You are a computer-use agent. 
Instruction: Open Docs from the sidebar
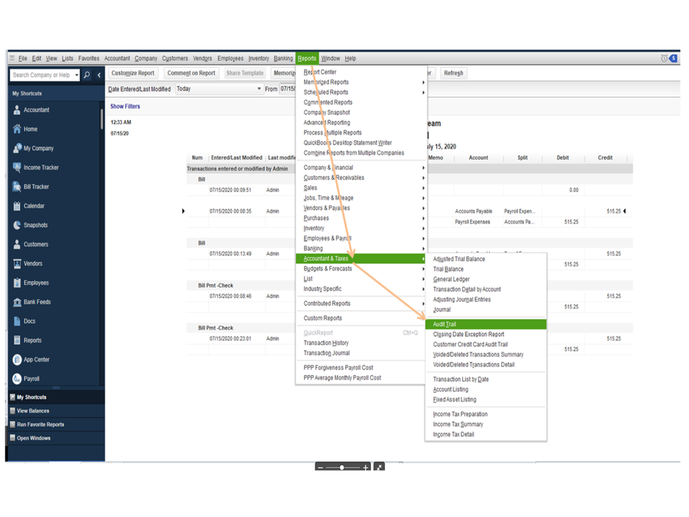pyautogui.click(x=24, y=321)
